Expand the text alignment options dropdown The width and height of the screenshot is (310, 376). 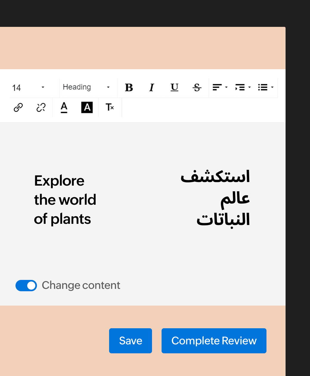click(x=226, y=87)
